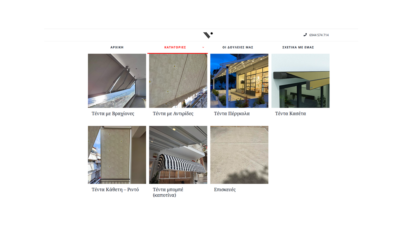Open ΣΧΕΤΙΚΑ ΜΕ ΕΜΑΣ menu item
Image resolution: width=405 pixels, height=227 pixels.
[298, 47]
